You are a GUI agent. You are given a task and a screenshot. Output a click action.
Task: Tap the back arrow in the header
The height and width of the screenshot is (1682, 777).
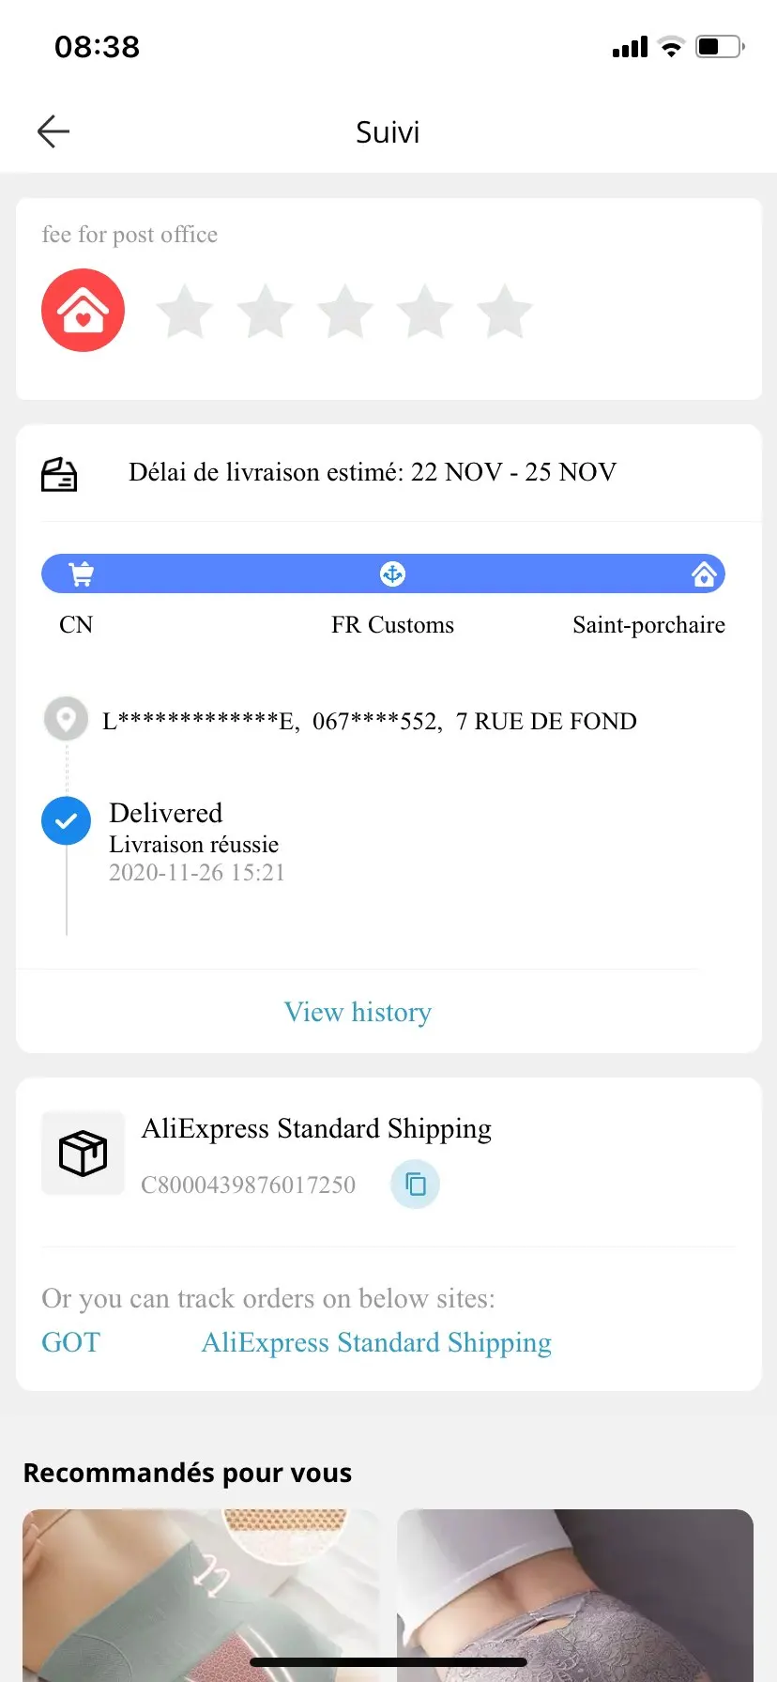(x=53, y=131)
